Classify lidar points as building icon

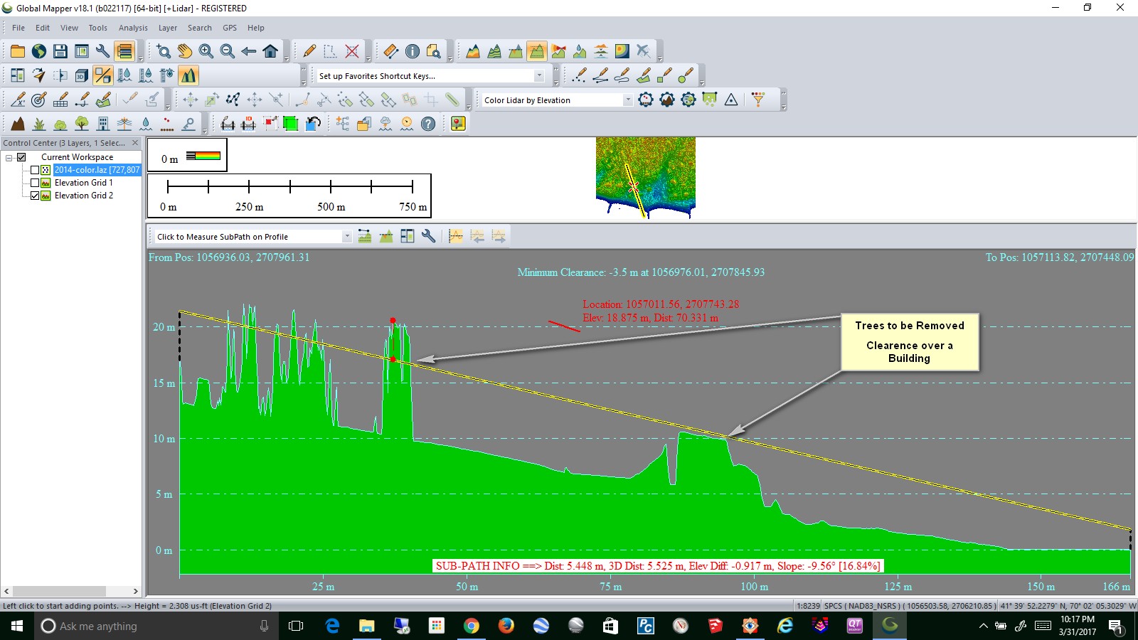click(103, 124)
